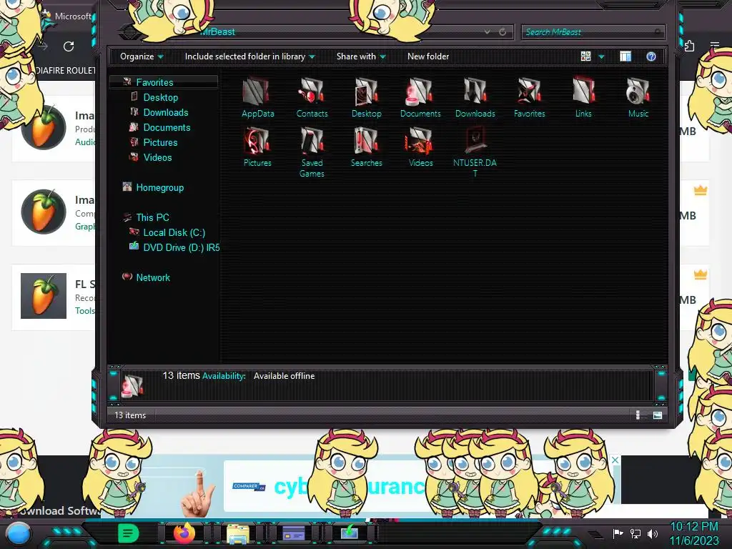The width and height of the screenshot is (732, 549).
Task: Open File Explorer taskbar icon
Action: pyautogui.click(x=238, y=533)
